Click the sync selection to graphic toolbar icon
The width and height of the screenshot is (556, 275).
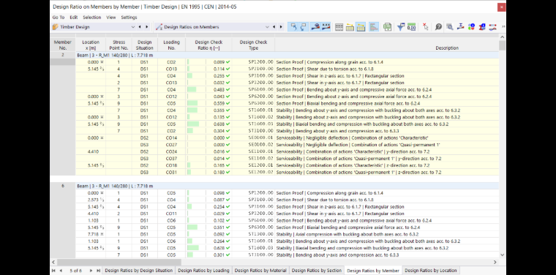293,27
